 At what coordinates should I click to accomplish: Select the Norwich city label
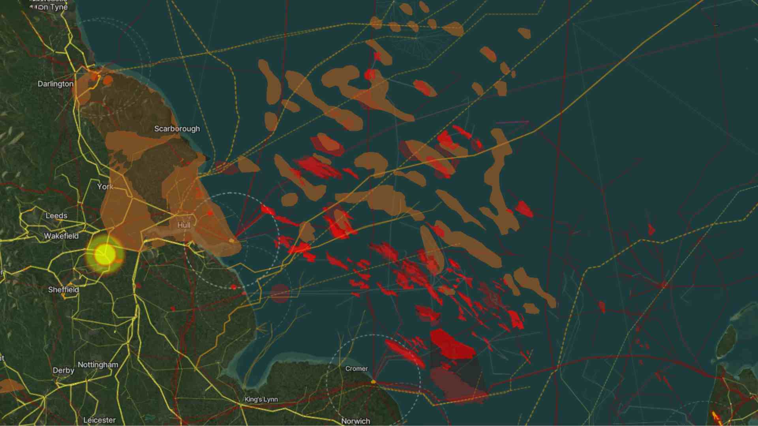pyautogui.click(x=355, y=421)
